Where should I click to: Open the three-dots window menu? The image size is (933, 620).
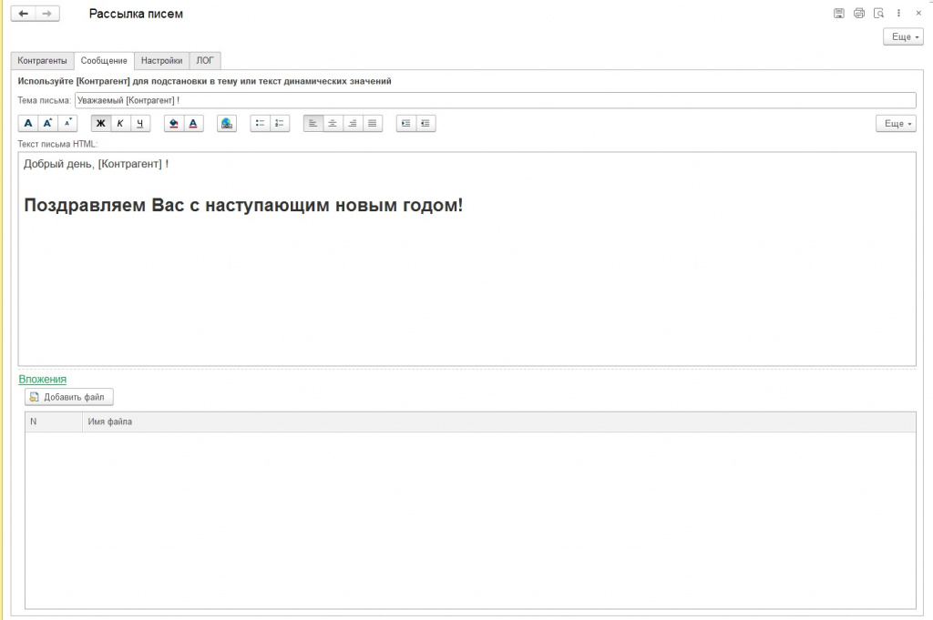[x=898, y=13]
